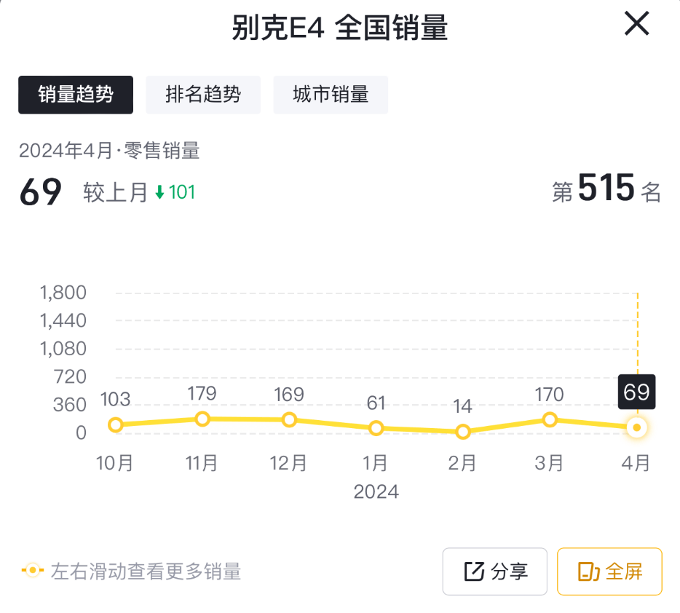Open the 城市销量 tab
680x613 pixels.
tap(331, 95)
